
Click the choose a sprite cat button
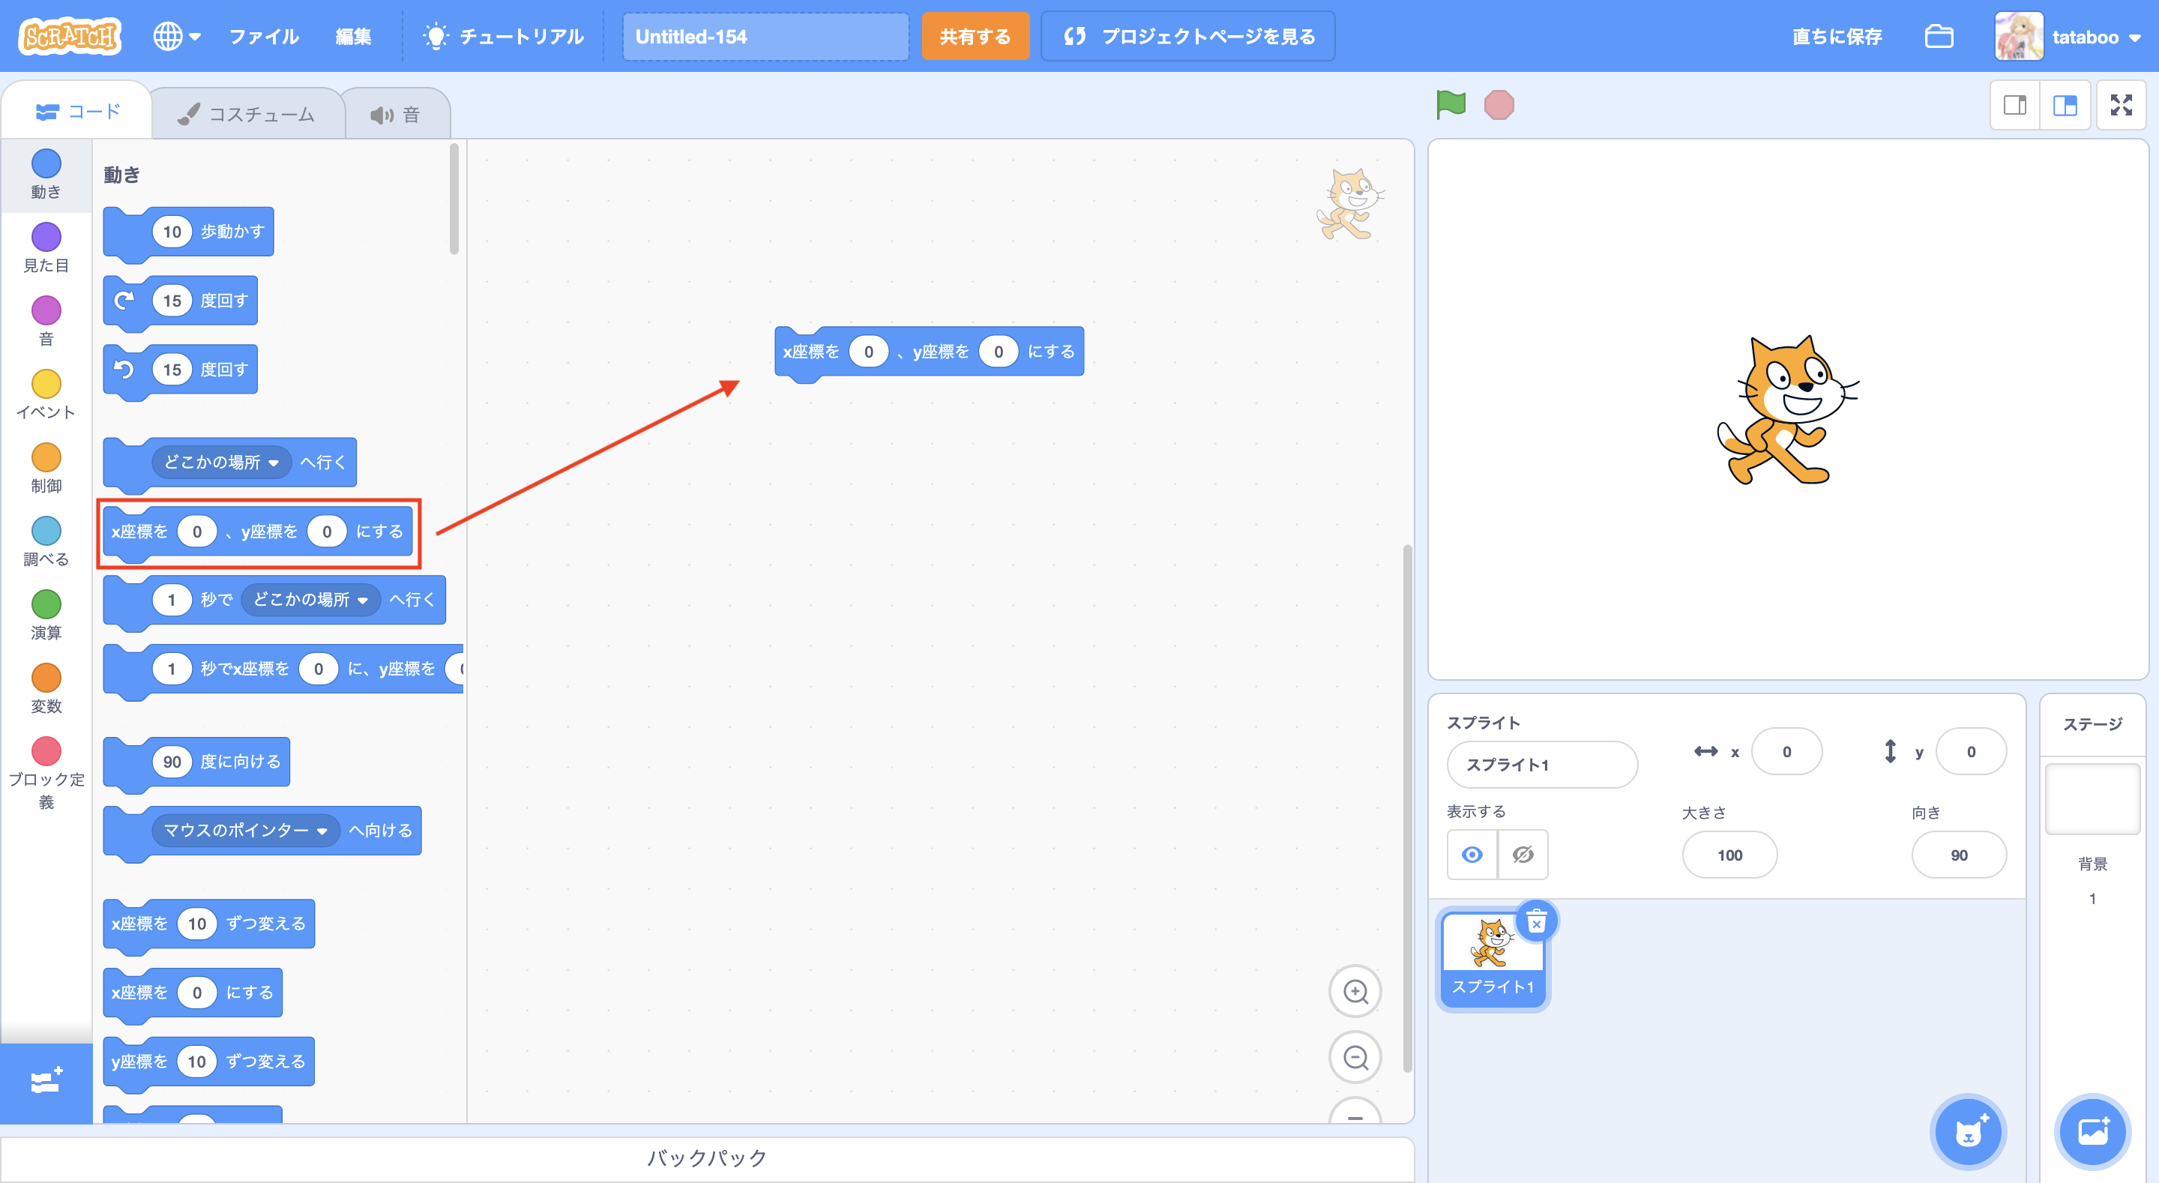coord(1968,1132)
